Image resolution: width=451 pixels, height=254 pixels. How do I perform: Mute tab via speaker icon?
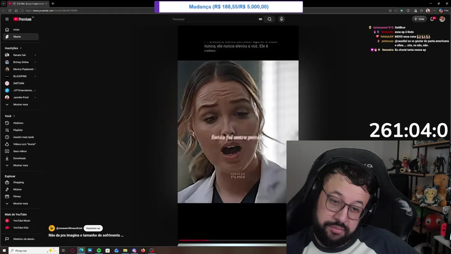coord(14,4)
